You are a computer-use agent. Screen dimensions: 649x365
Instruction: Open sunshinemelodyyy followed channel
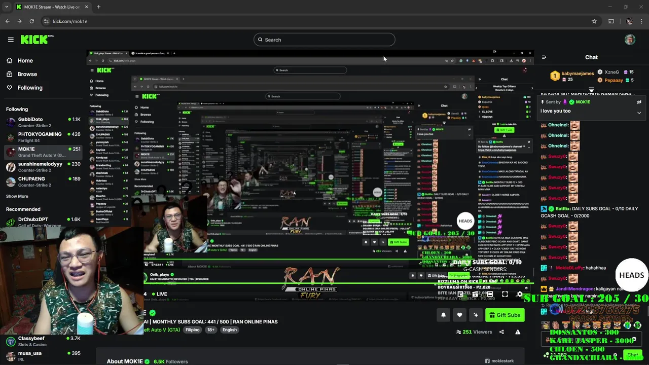[43, 167]
